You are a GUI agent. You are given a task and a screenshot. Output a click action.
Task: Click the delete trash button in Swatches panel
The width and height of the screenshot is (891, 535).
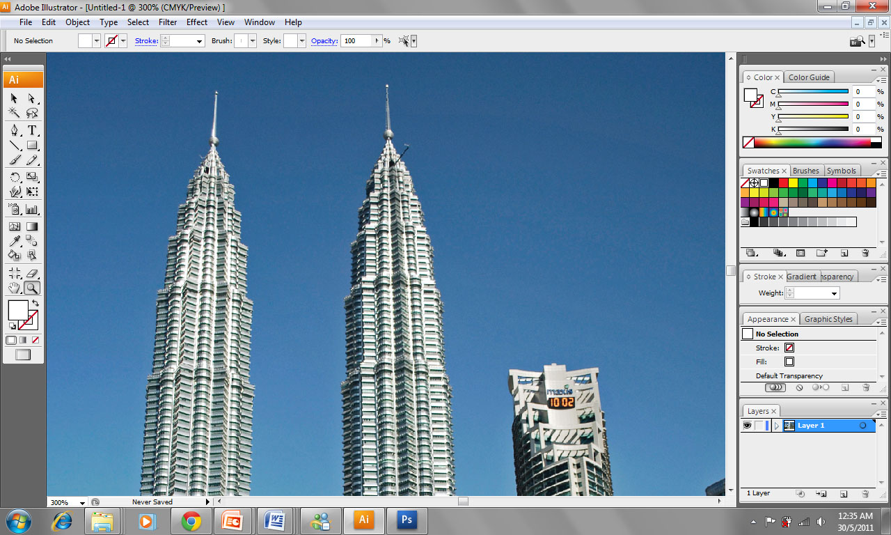pos(866,253)
